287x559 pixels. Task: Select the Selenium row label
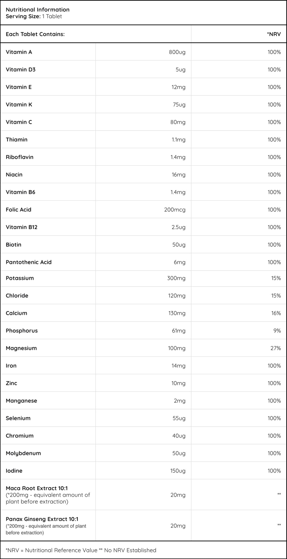pyautogui.click(x=18, y=418)
